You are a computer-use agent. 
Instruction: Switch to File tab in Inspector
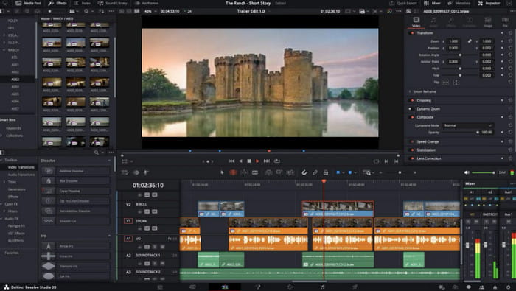point(505,22)
